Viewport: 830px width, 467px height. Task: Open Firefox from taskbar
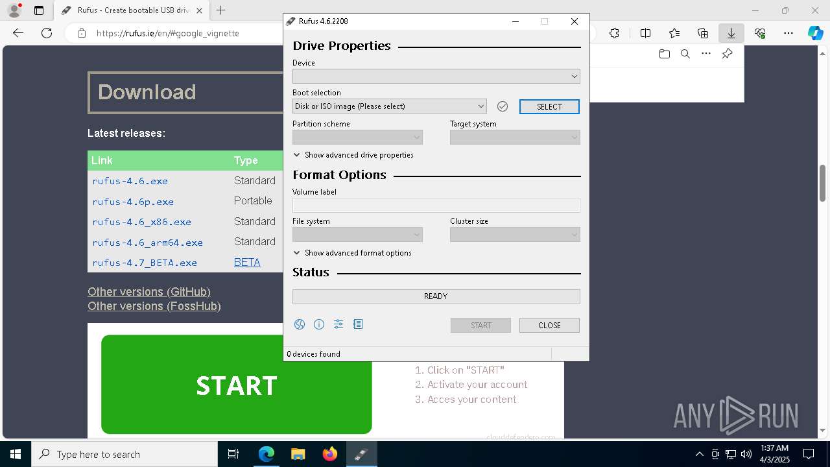pyautogui.click(x=330, y=454)
